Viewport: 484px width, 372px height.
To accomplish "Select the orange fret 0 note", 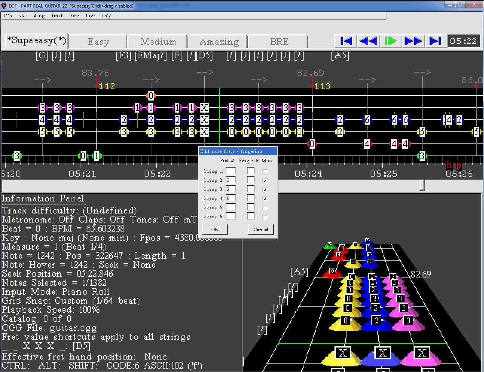I will coord(151,96).
